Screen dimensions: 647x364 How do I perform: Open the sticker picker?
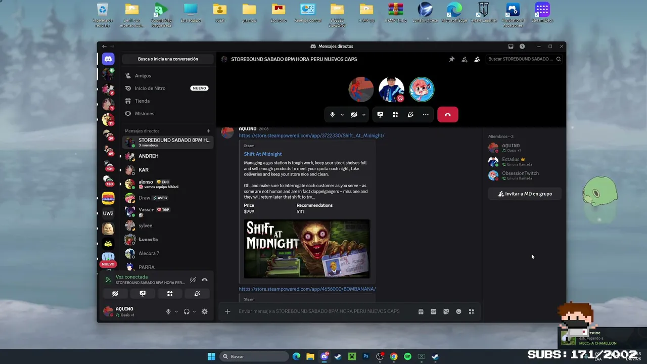(x=446, y=311)
